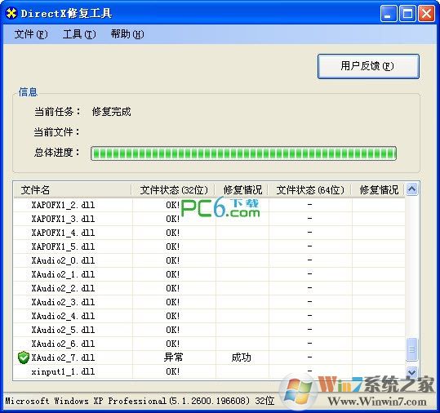
Task: Click the 修复完成 current task text
Action: point(111,112)
